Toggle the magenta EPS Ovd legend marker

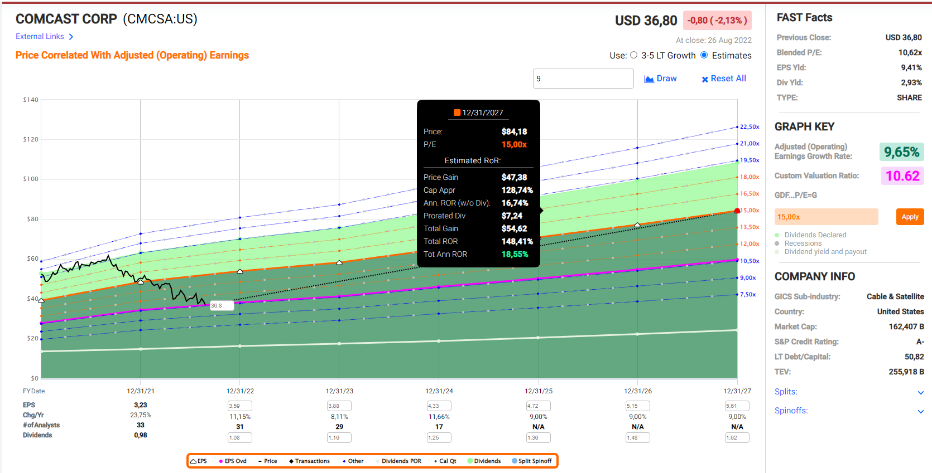[x=221, y=461]
